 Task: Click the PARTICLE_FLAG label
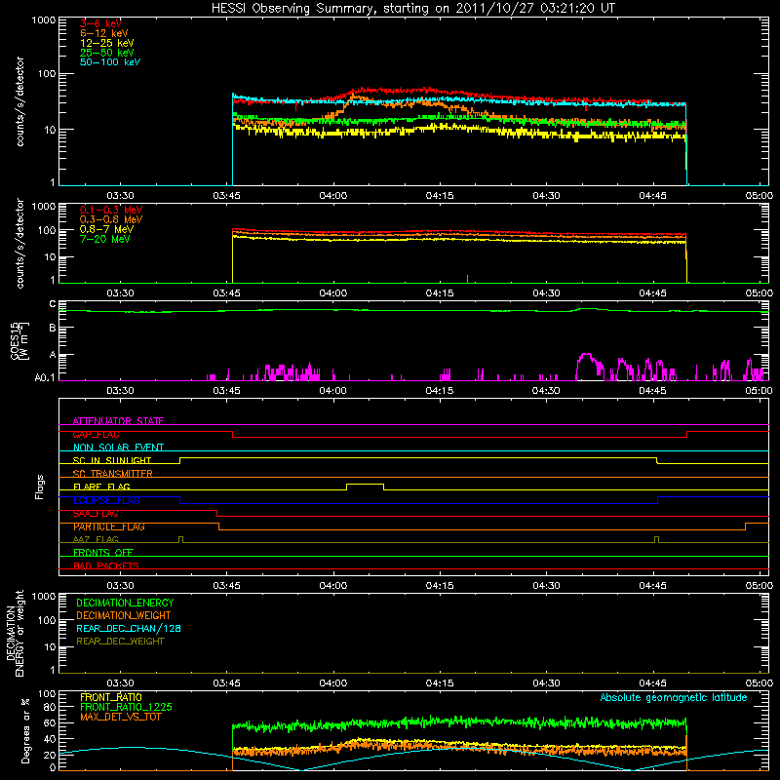pyautogui.click(x=109, y=526)
